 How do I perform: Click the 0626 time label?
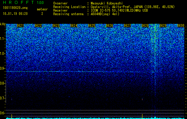(109, 26)
